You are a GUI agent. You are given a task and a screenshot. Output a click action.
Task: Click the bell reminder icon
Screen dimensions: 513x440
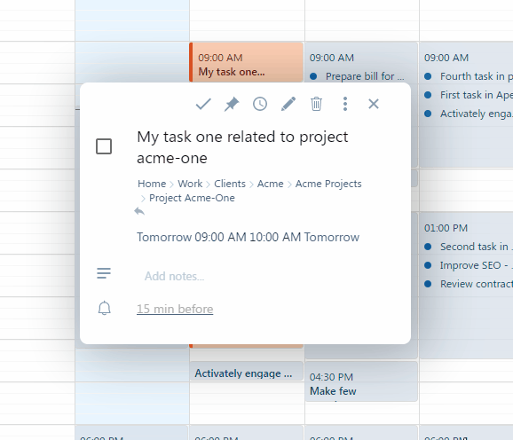click(x=105, y=308)
